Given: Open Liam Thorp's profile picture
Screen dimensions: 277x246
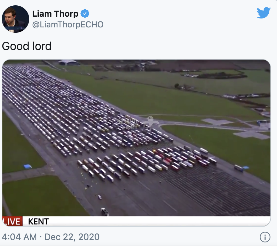Looking at the screenshot, I should click(x=15, y=19).
